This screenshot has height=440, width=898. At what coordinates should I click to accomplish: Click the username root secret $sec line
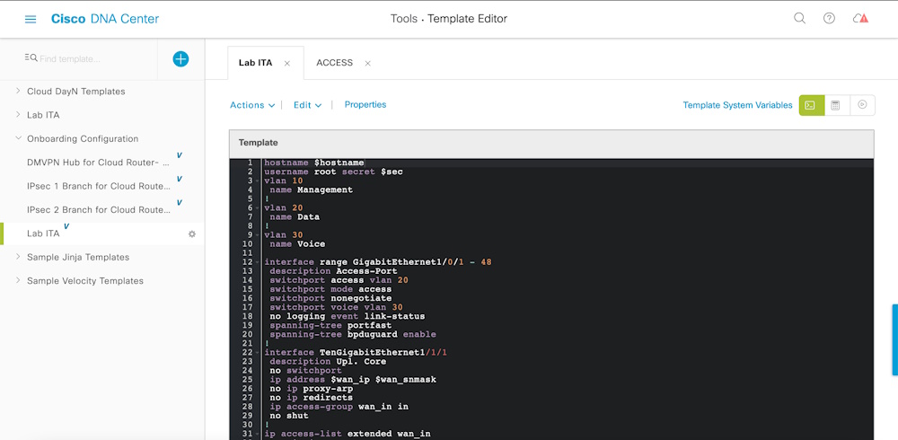click(x=333, y=172)
